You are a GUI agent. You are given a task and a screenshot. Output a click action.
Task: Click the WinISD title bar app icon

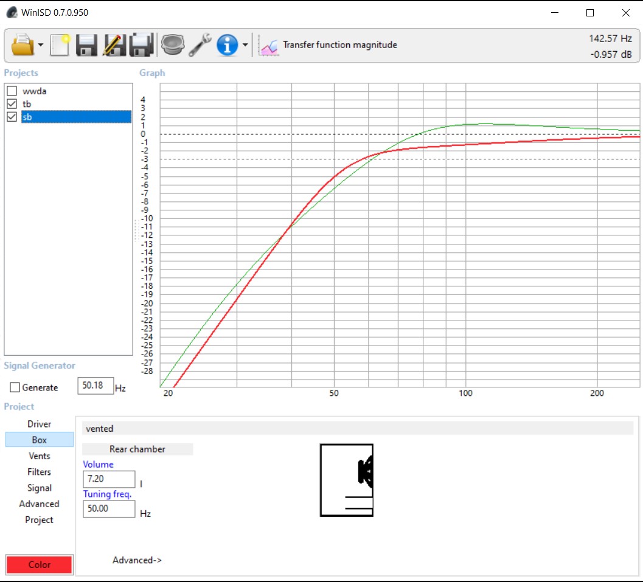(x=12, y=12)
